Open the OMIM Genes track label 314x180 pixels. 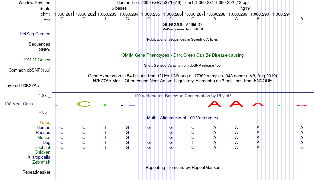click(x=37, y=60)
